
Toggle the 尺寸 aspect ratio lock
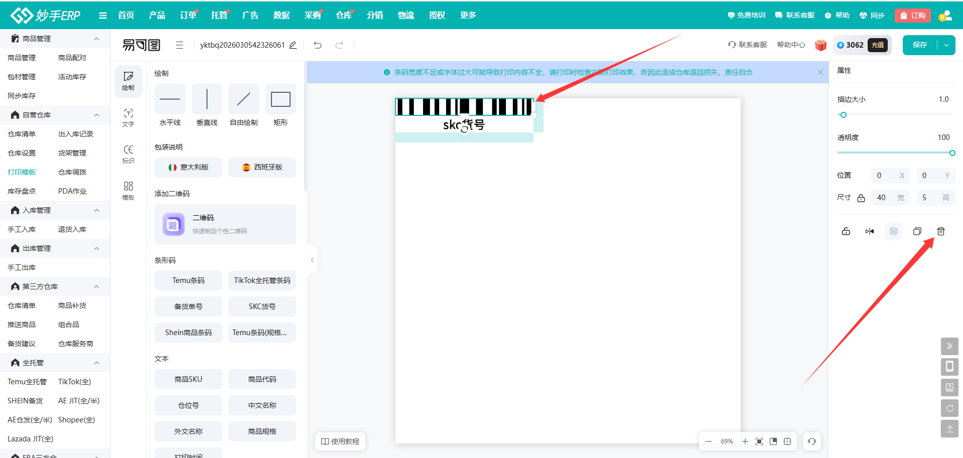[x=861, y=198]
